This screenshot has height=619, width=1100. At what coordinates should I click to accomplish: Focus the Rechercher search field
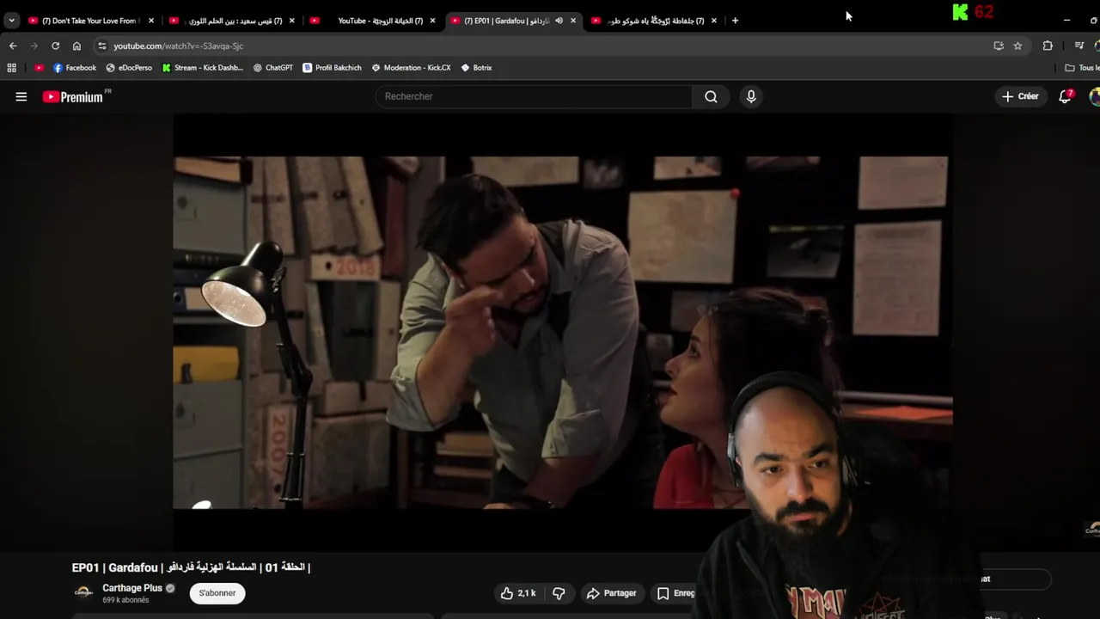(534, 96)
